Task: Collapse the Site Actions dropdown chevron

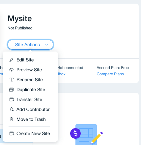Action: (46, 45)
